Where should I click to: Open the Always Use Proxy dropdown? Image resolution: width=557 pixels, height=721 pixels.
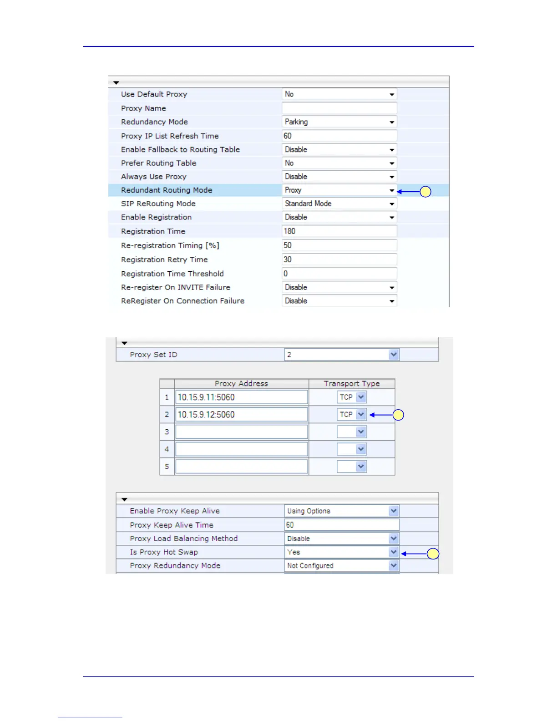[339, 177]
